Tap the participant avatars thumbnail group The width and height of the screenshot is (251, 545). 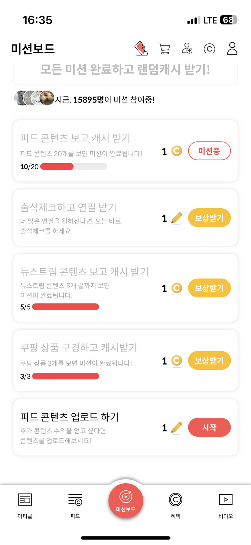(x=34, y=98)
